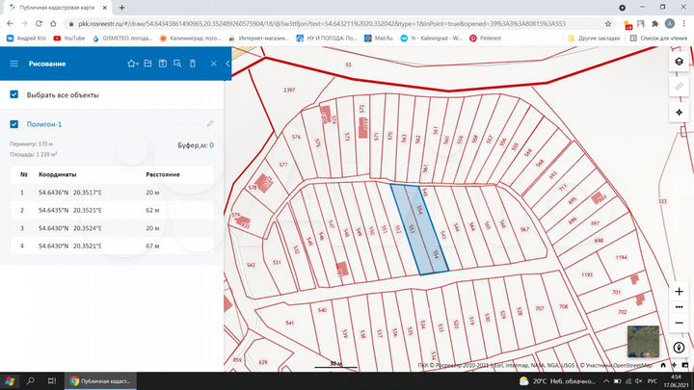Click the Буфер value field
Viewport: 694px width, 390px height.
pos(211,145)
